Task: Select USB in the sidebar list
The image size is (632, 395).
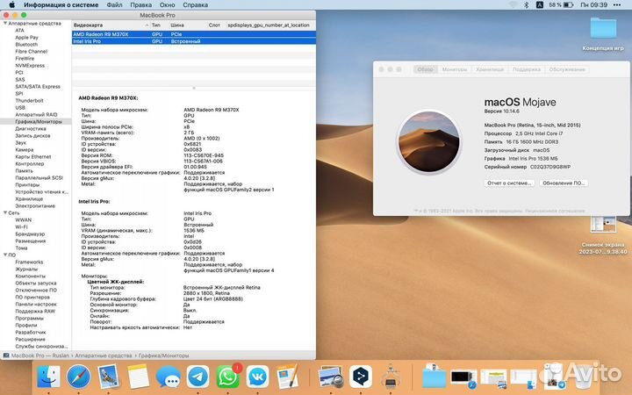Action: click(20, 108)
